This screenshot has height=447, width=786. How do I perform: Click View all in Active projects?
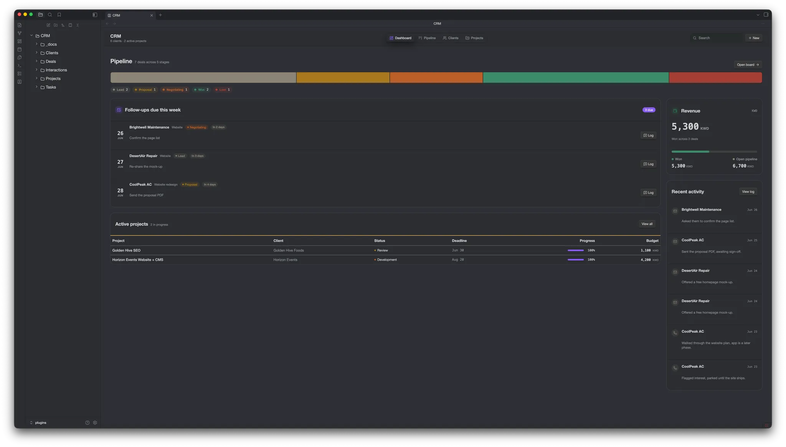[x=647, y=224]
